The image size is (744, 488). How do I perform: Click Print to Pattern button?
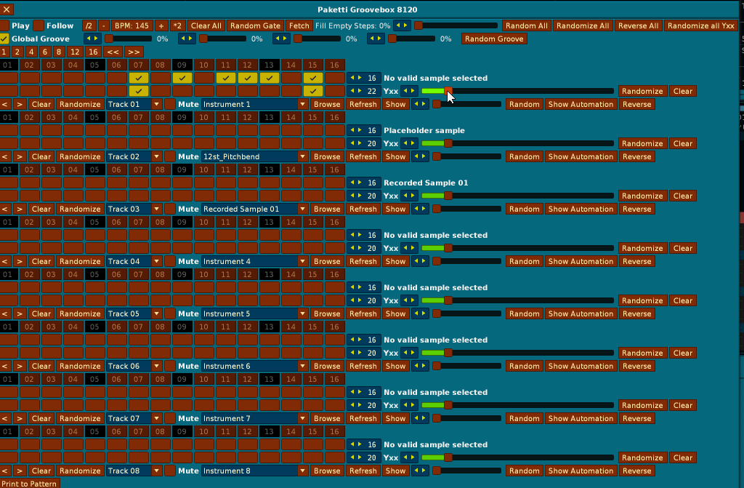coord(30,484)
